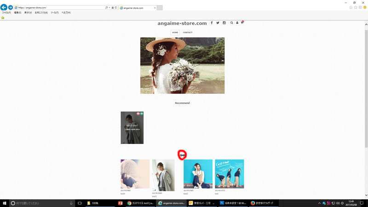Click the search magnifier in address bar
368x207 pixels.
coord(106,7)
